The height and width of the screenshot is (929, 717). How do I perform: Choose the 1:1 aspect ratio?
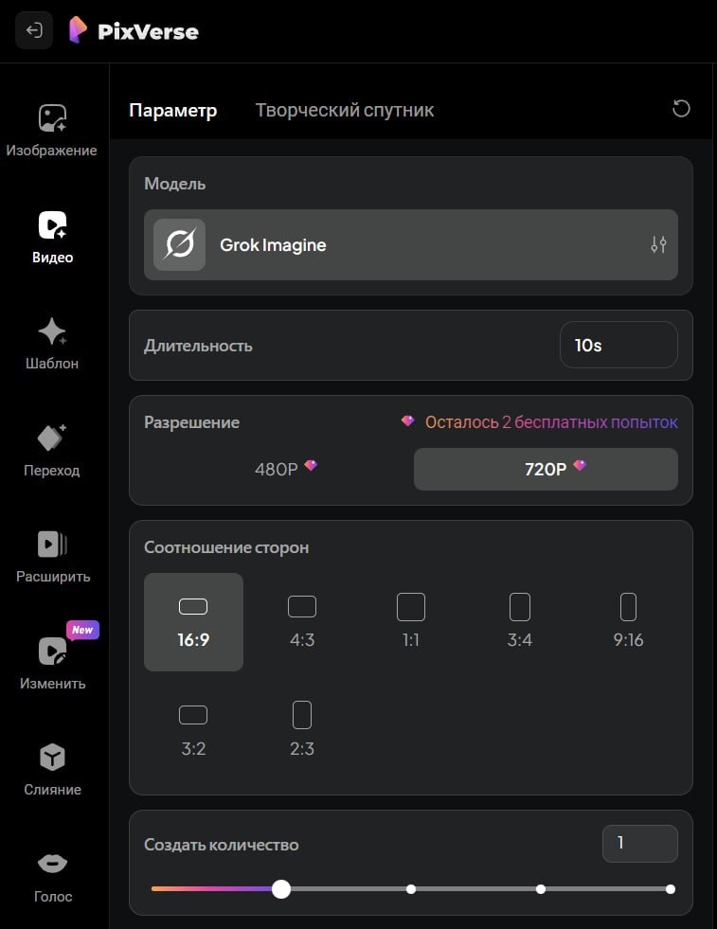pos(410,621)
